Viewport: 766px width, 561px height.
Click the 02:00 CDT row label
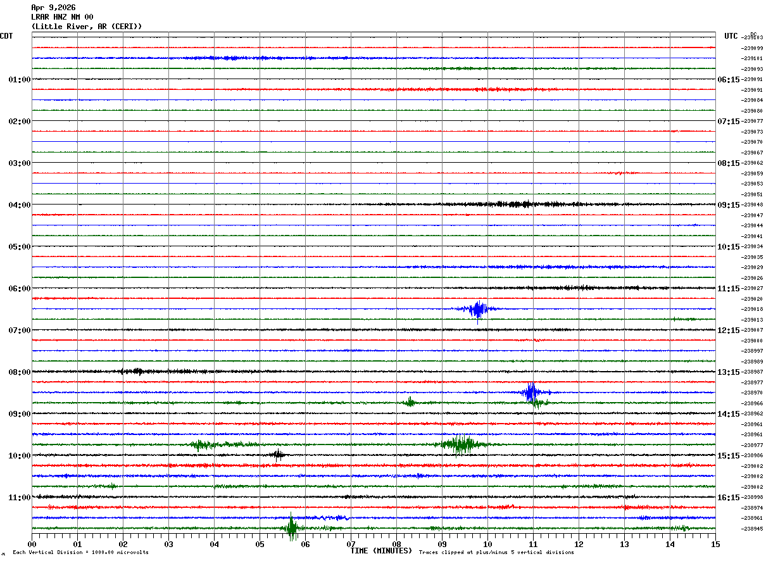(20, 122)
